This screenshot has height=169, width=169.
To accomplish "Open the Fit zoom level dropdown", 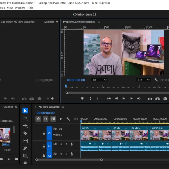I will click(x=100, y=80).
